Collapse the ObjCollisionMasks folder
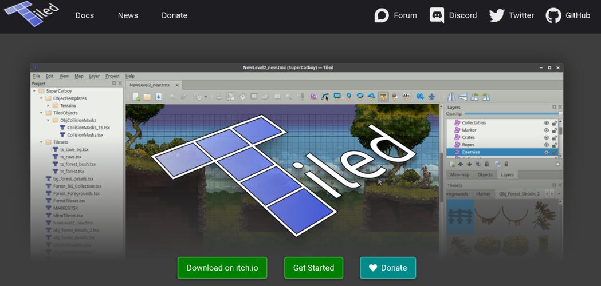Screen dimensions: 601x286 tap(48, 120)
